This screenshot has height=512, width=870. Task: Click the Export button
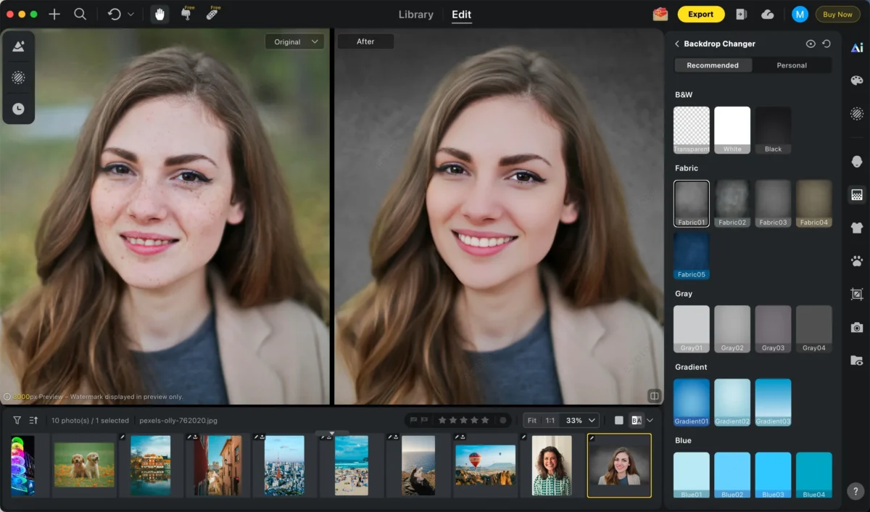point(700,15)
